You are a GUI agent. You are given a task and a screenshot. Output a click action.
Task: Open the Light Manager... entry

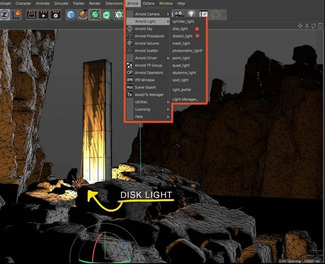click(x=188, y=100)
